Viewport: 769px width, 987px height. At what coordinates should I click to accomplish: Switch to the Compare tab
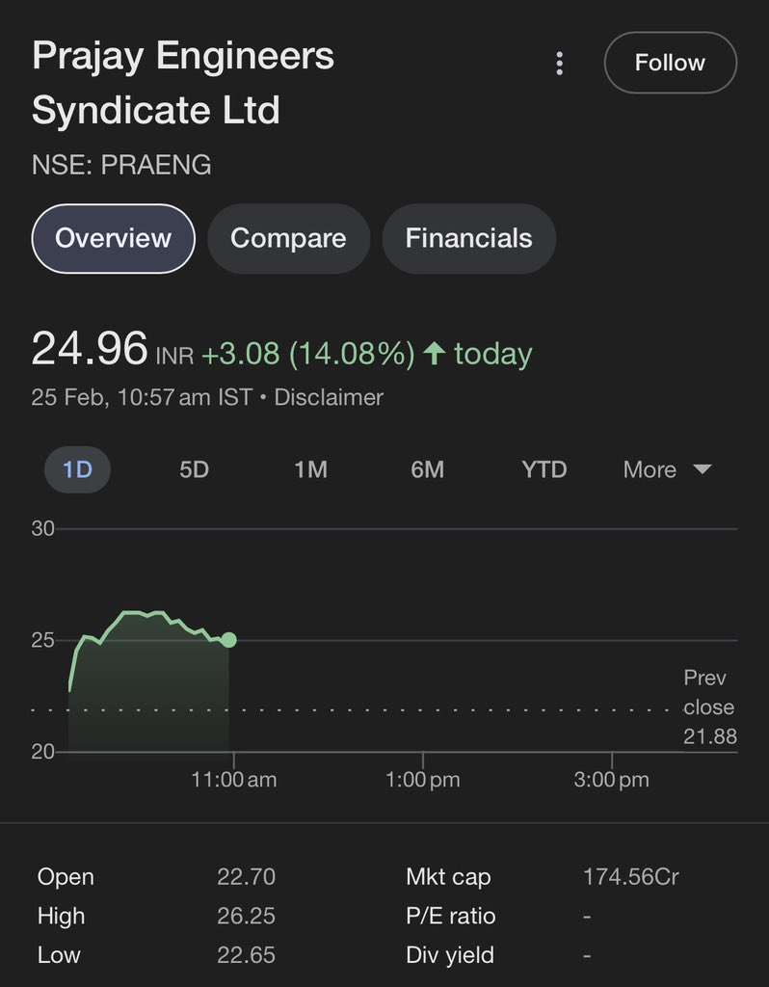coord(288,239)
